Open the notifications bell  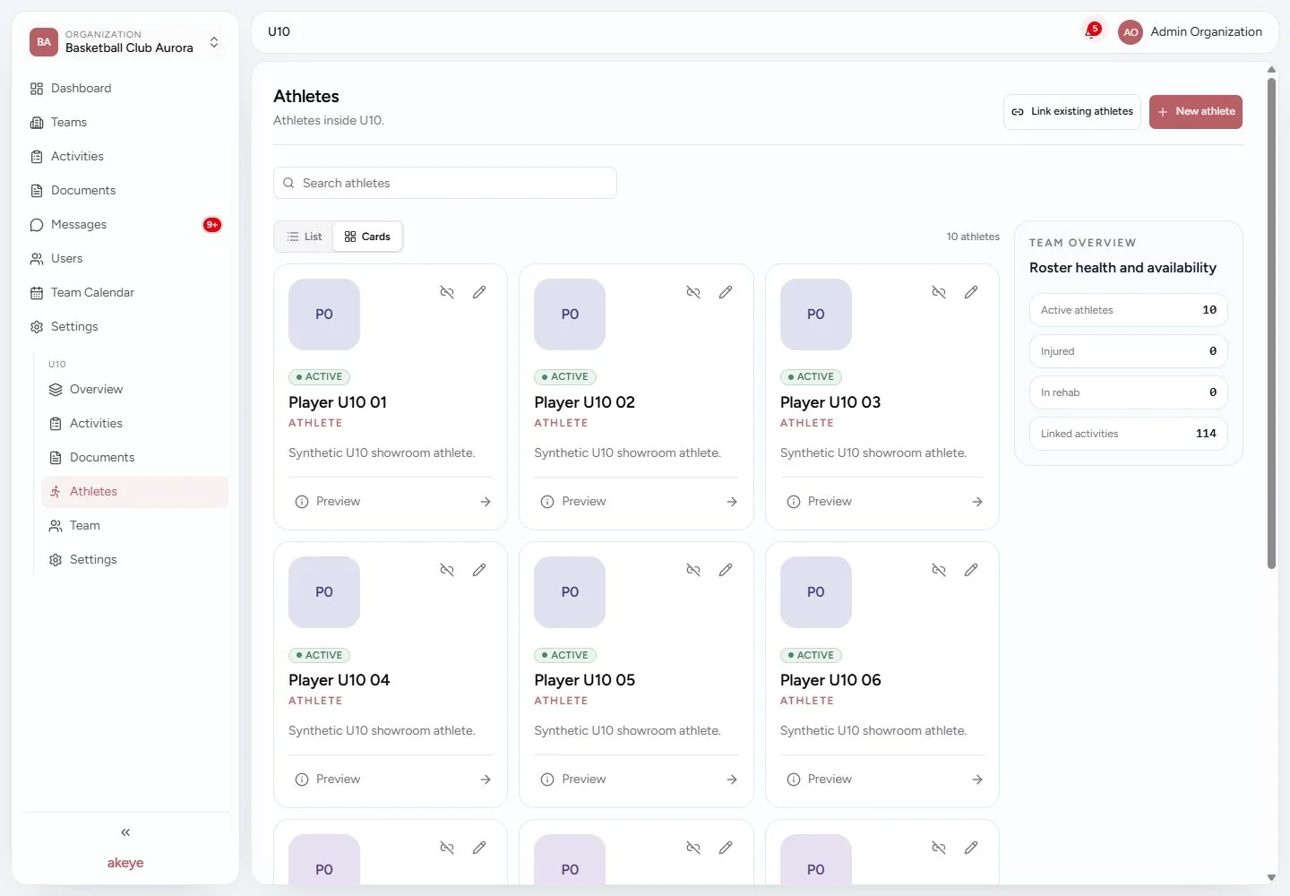pos(1091,32)
